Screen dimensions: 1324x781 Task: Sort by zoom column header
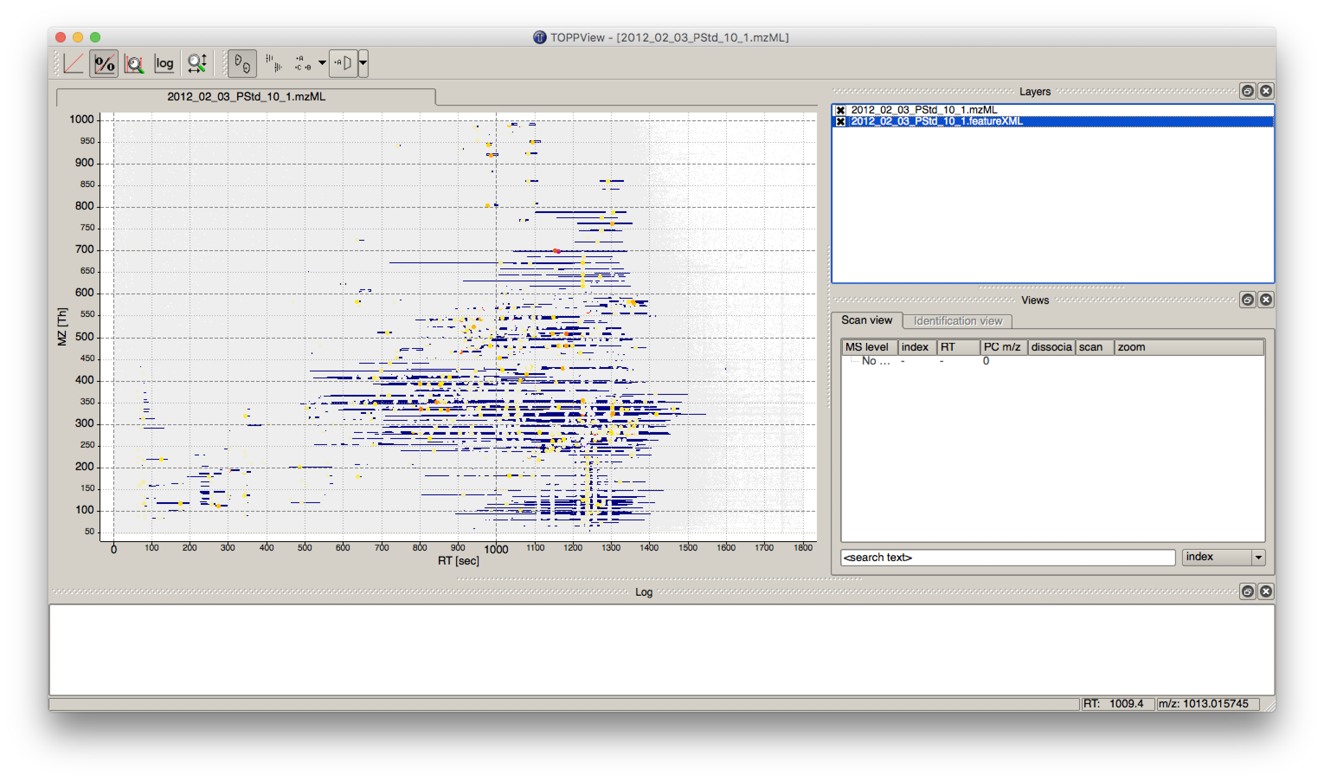tap(1189, 347)
